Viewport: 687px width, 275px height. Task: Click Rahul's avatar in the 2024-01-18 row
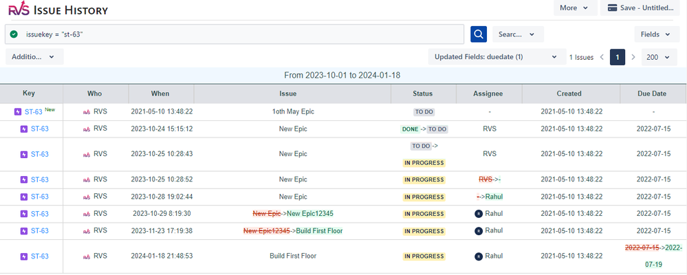[x=479, y=256]
